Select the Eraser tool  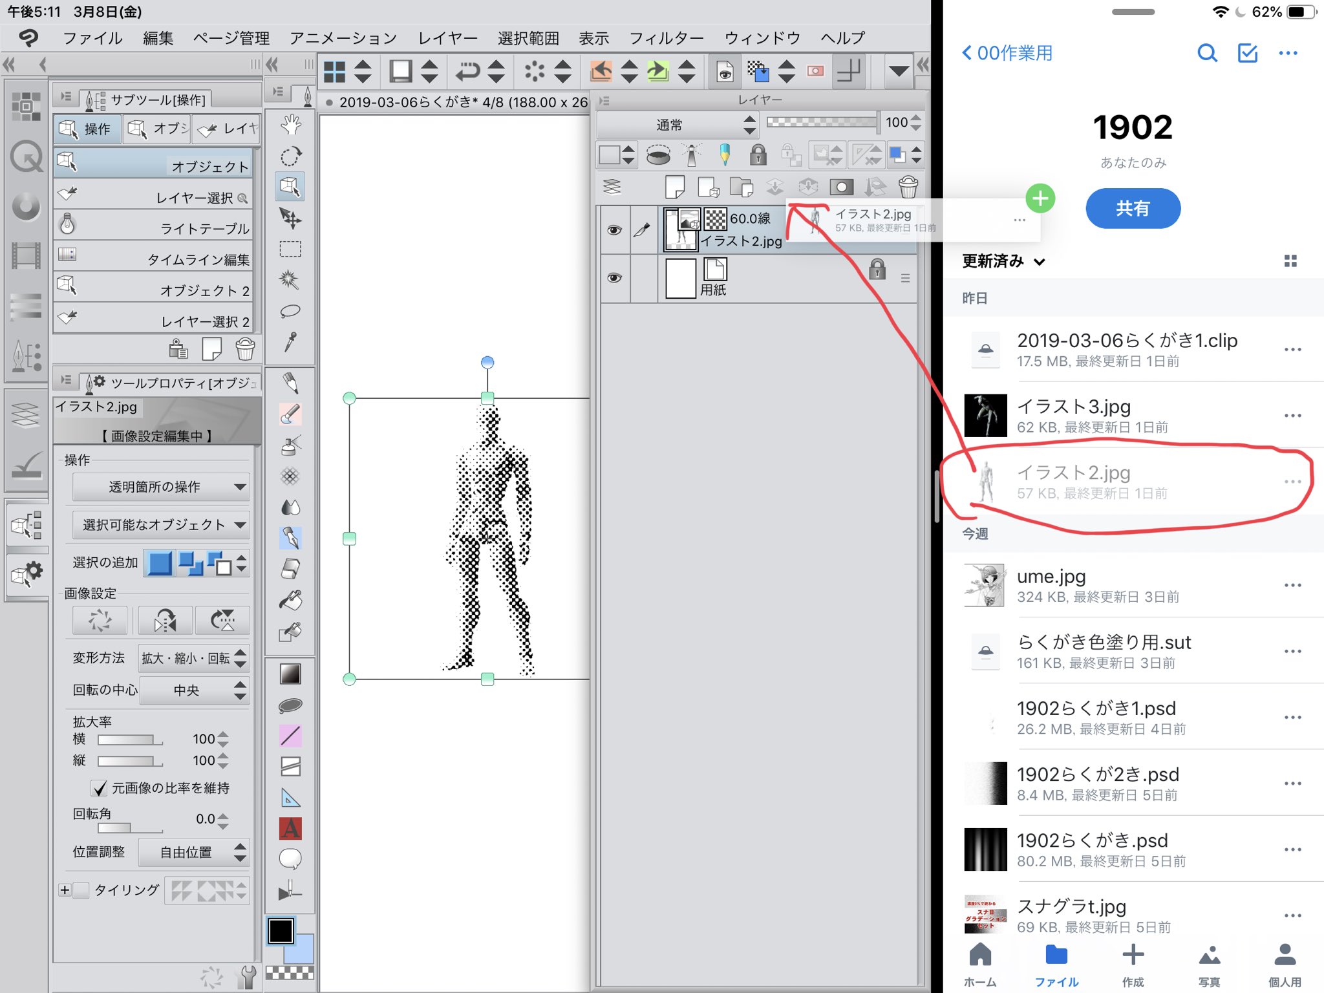coord(290,569)
